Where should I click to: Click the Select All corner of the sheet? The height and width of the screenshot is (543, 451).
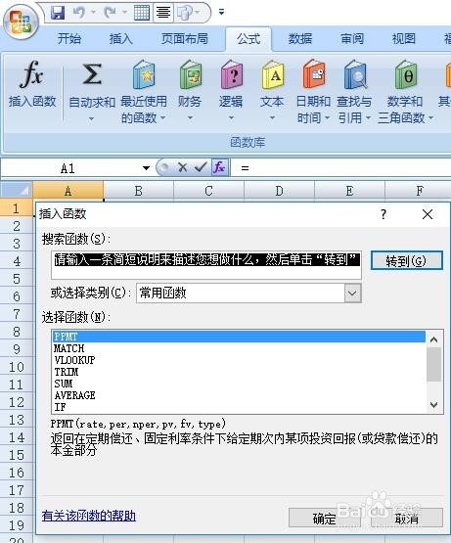16,190
